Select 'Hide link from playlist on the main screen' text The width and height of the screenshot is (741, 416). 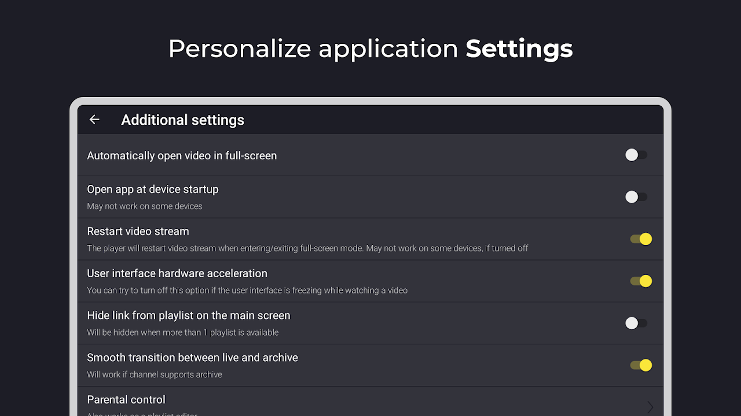pos(189,315)
